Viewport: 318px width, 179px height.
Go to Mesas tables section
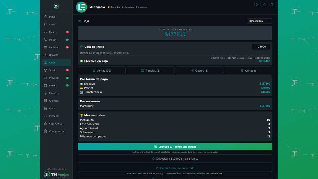[56, 32]
